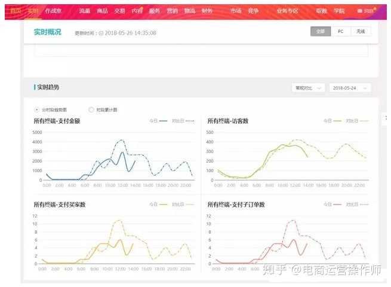Screen dimensions: 391x287
Task: Click the 实时概况 heading
Action: click(47, 32)
